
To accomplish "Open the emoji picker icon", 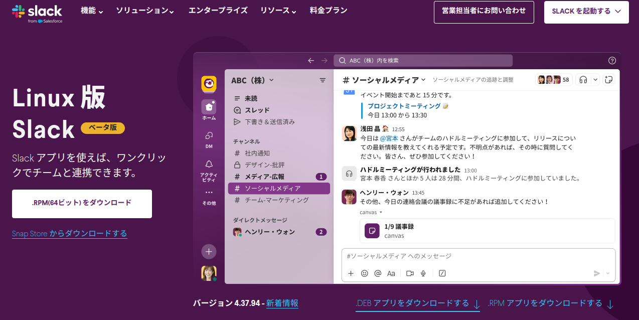I will 365,273.
